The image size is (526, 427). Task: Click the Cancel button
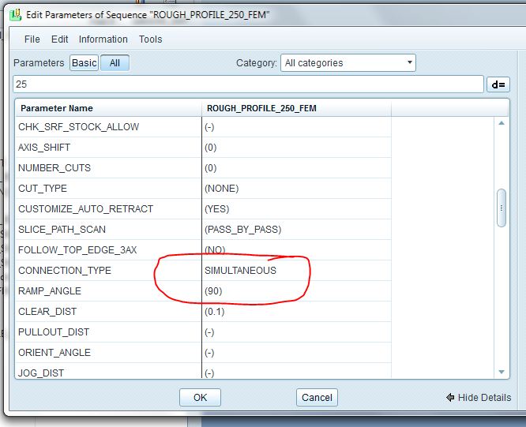(x=317, y=398)
